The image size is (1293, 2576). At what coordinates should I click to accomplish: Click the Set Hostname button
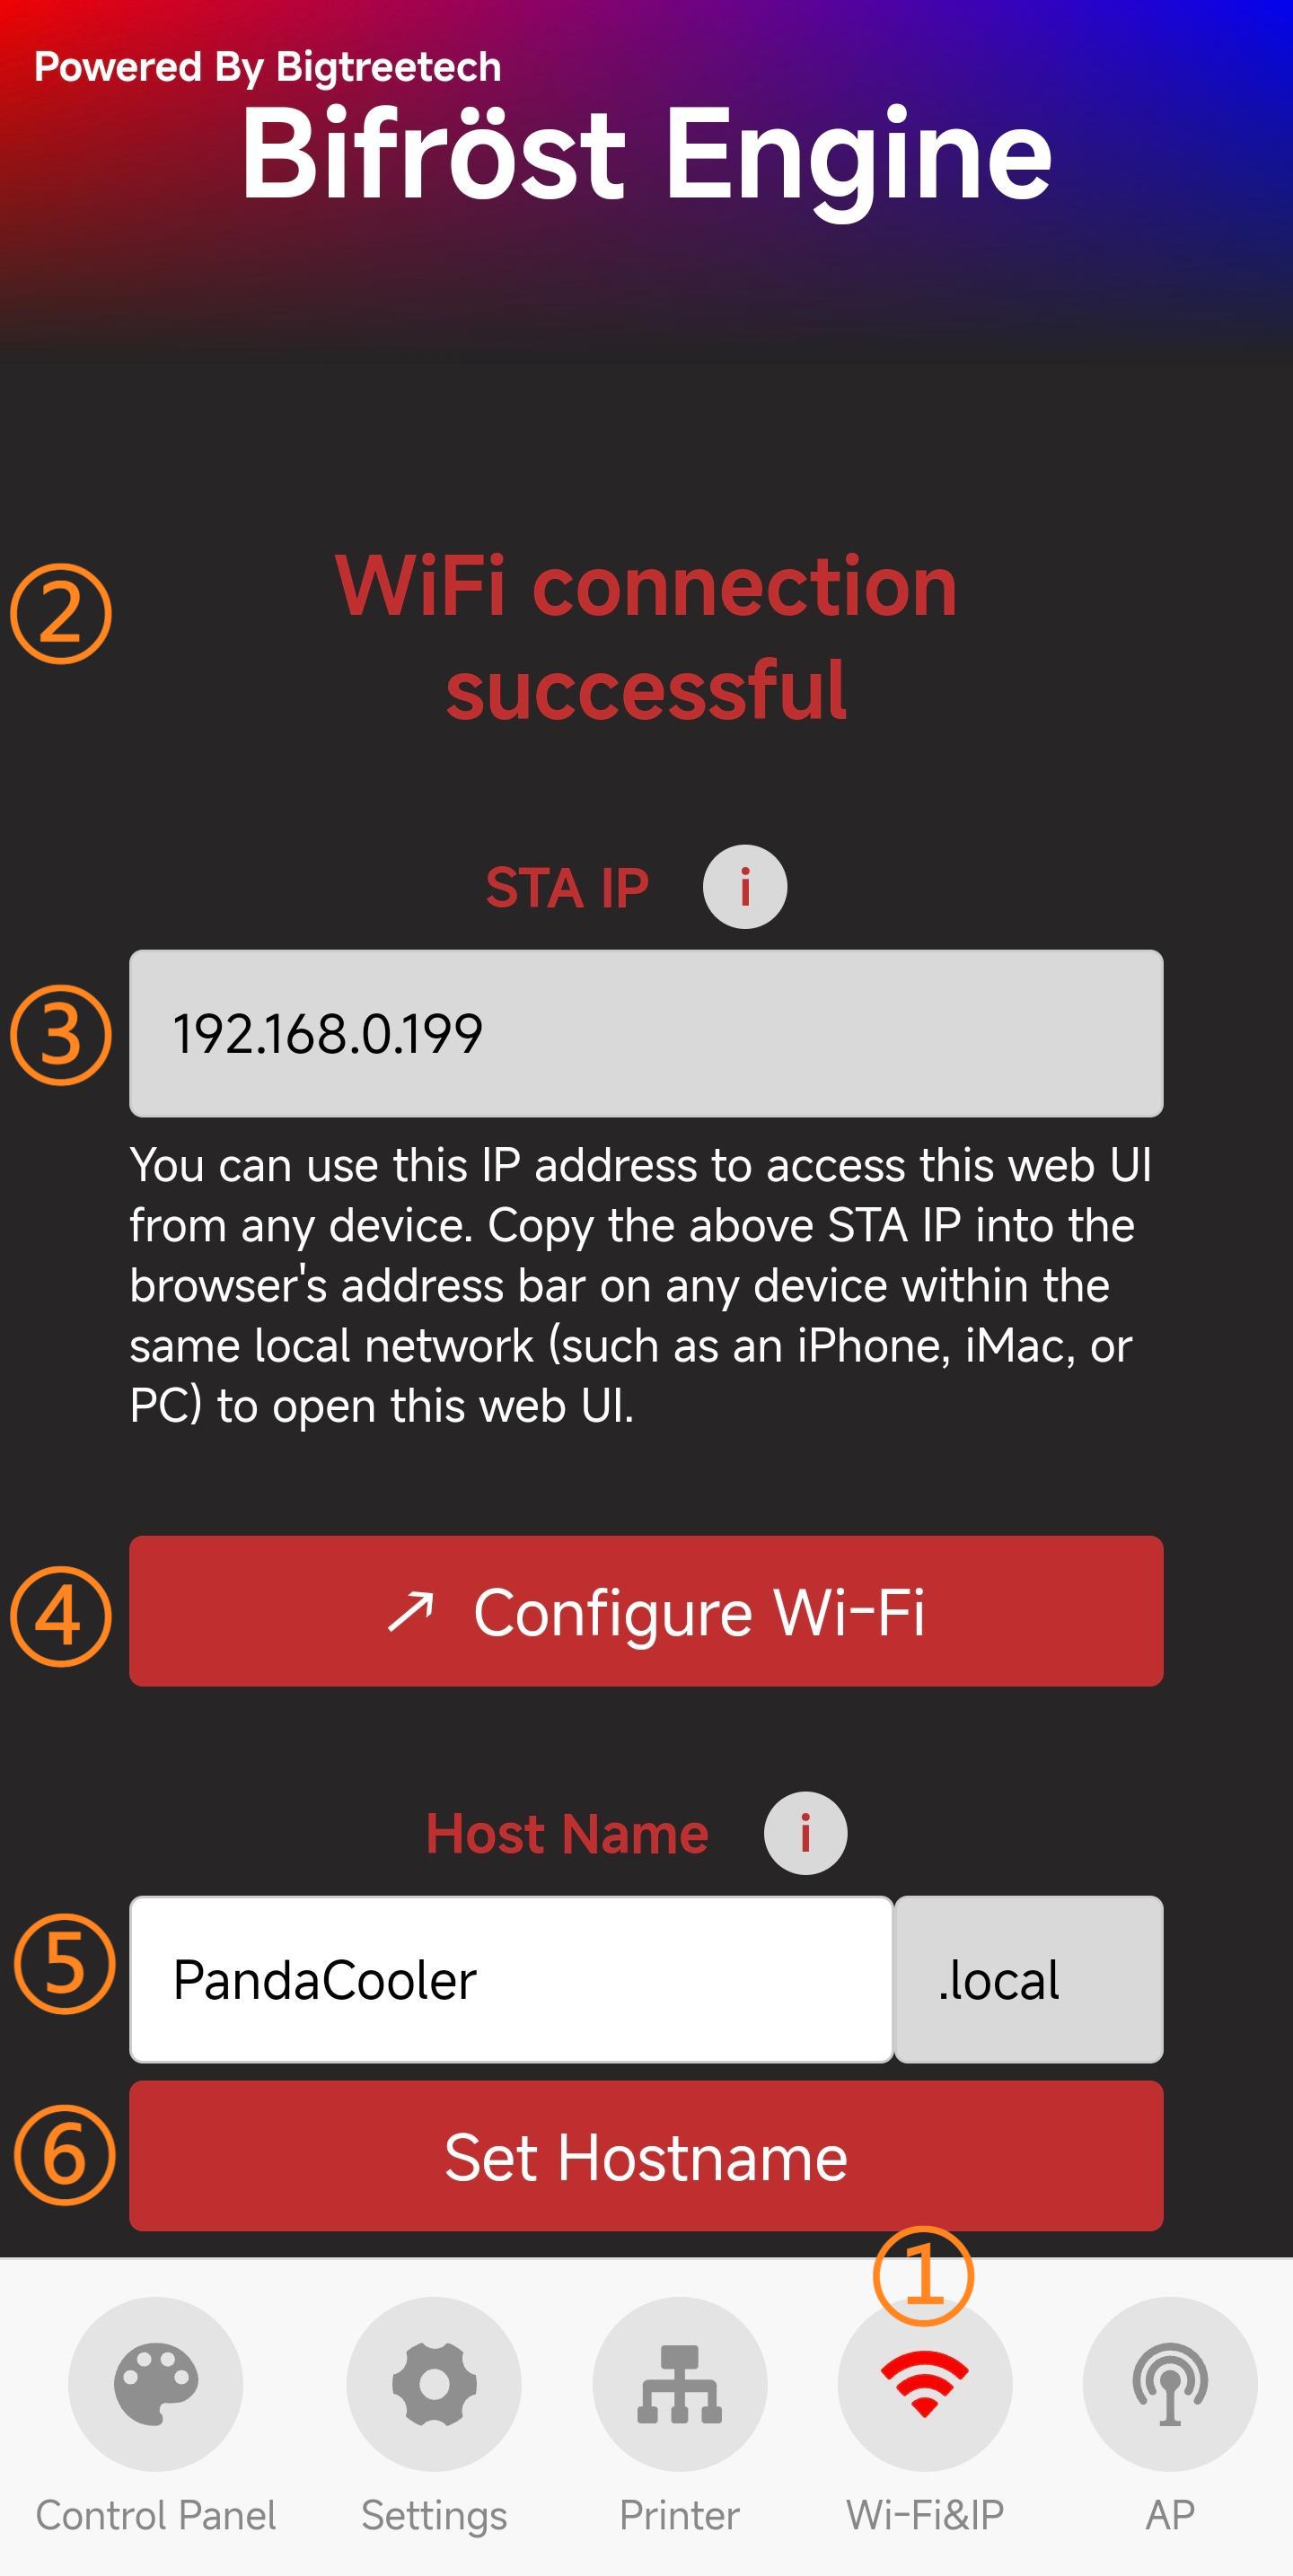(x=646, y=2156)
